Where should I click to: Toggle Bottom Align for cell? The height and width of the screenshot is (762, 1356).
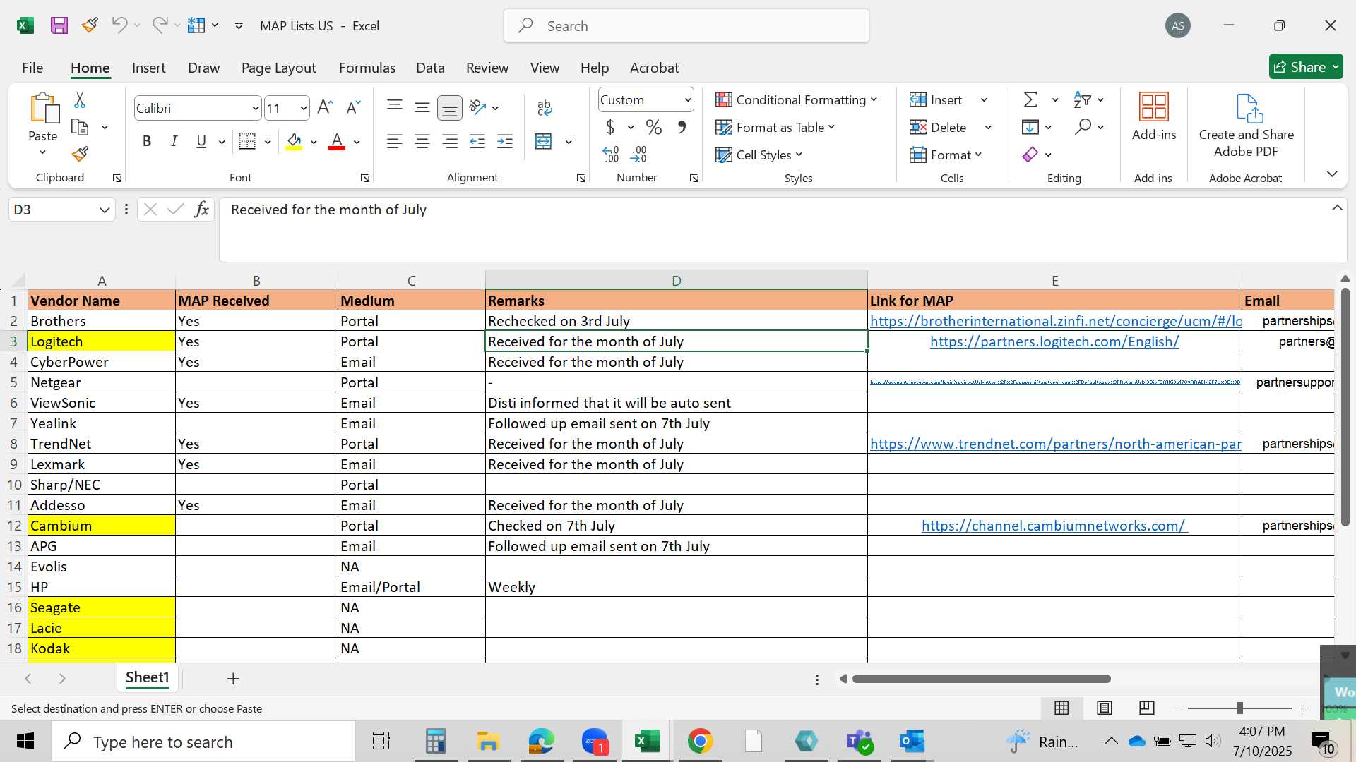tap(450, 108)
